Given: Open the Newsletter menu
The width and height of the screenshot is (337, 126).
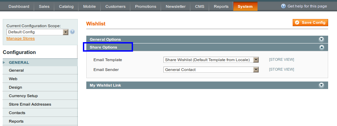Looking at the screenshot, I should [x=176, y=7].
